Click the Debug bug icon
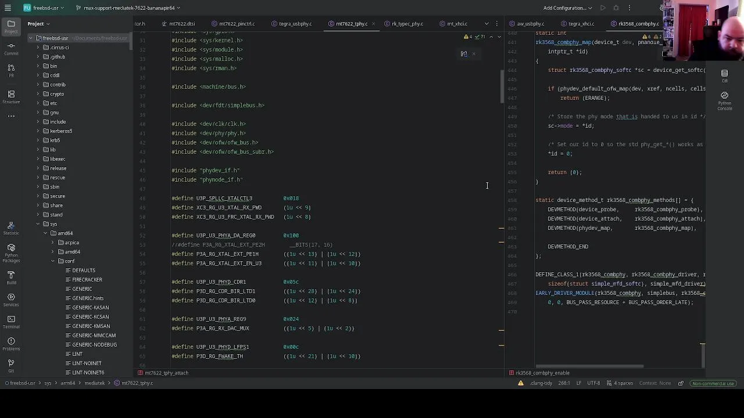Viewport: 744px width, 418px height. point(616,8)
